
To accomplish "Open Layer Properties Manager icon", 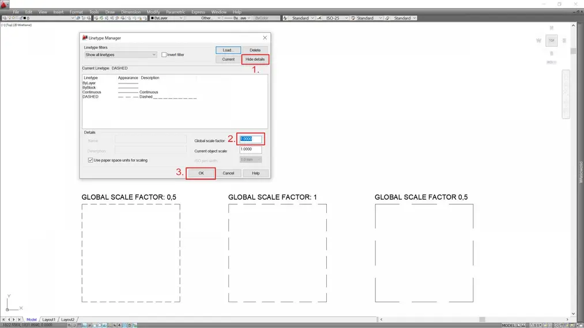I will (x=5, y=18).
